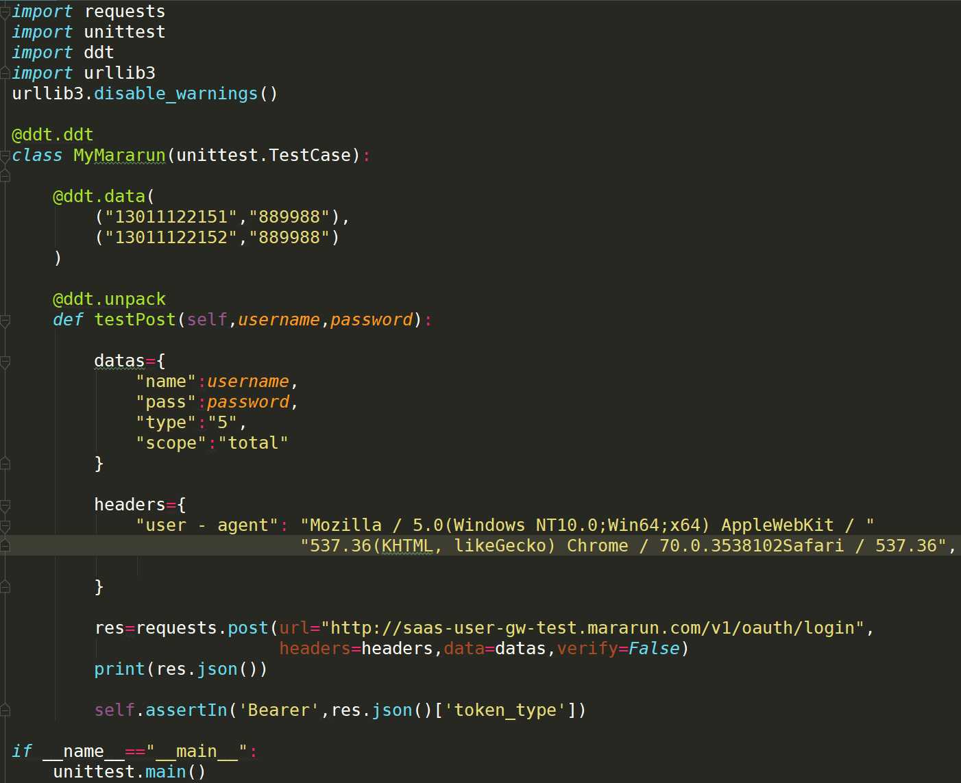Viewport: 961px width, 783px height.
Task: Click 'requests' in the first import line
Action: [x=125, y=12]
